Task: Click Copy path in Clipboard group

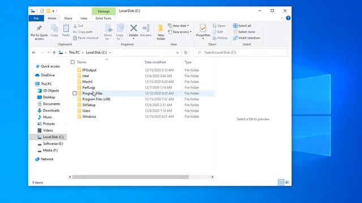Action: pyautogui.click(x=83, y=32)
